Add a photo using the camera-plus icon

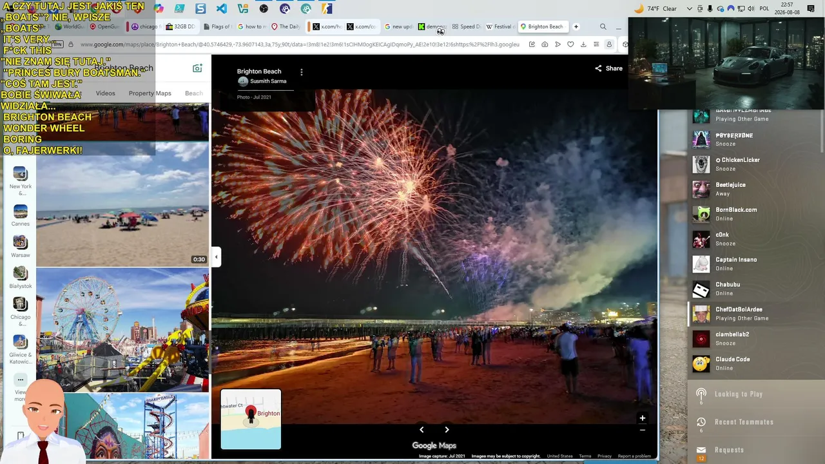(x=197, y=68)
